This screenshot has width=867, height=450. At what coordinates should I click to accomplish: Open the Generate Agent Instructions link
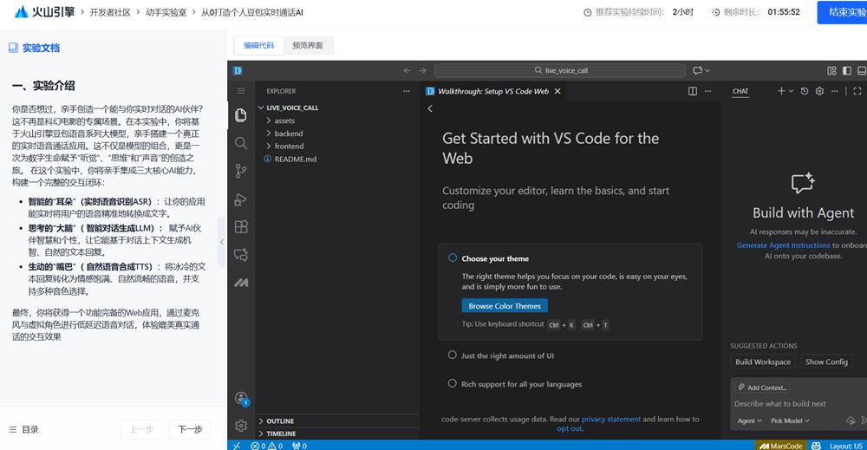tap(783, 245)
